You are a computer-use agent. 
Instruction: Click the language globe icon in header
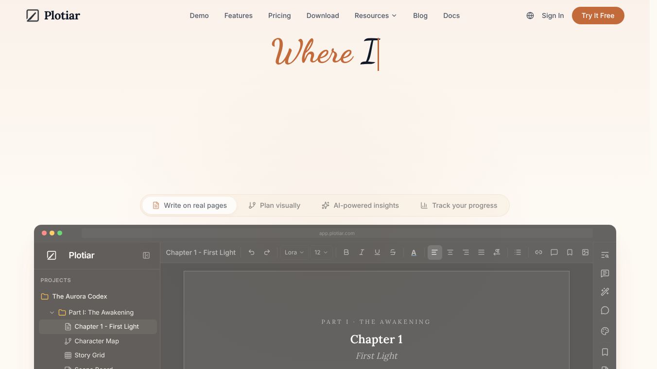coord(530,16)
